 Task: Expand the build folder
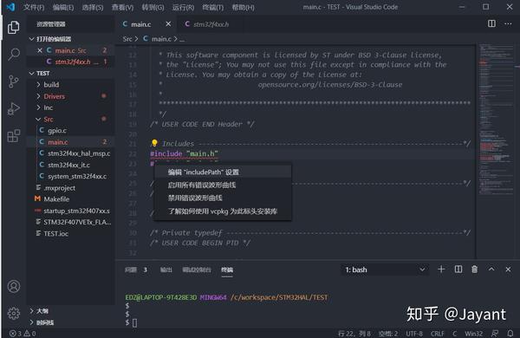(x=51, y=85)
